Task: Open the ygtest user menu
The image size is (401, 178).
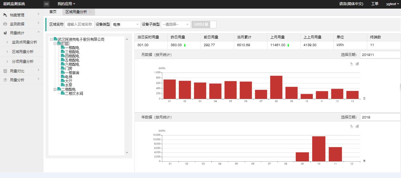Action: tap(392, 4)
